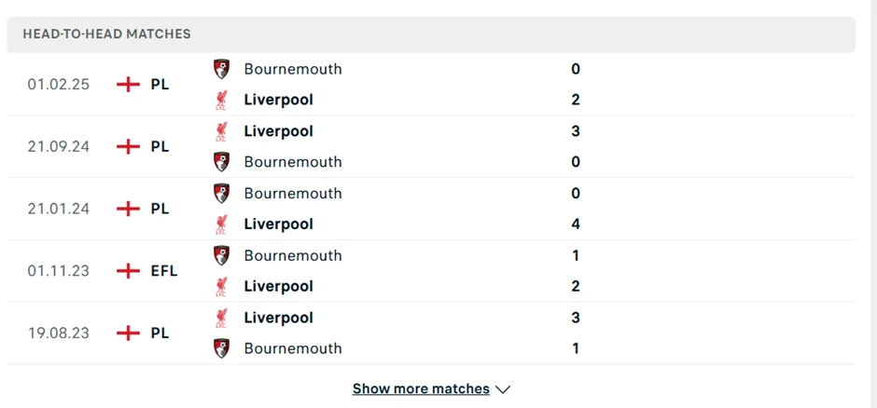Click Liverpool crest in 01.02.25 match
This screenshot has height=408, width=877.
coord(221,100)
